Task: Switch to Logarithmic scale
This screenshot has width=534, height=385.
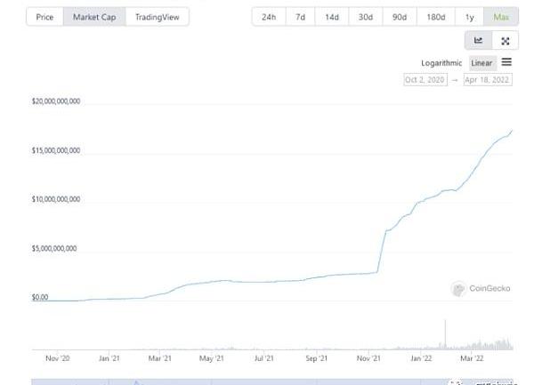Action: click(441, 63)
